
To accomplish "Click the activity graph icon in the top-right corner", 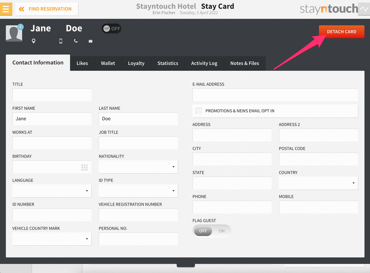I will pos(364,9).
